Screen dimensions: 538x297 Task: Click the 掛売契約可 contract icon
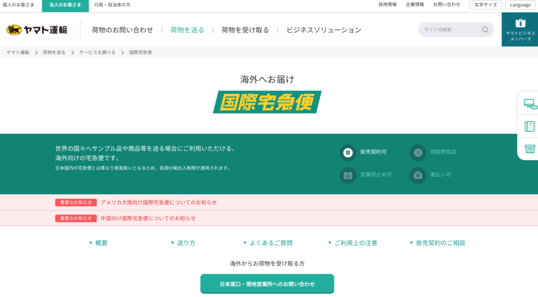(348, 153)
